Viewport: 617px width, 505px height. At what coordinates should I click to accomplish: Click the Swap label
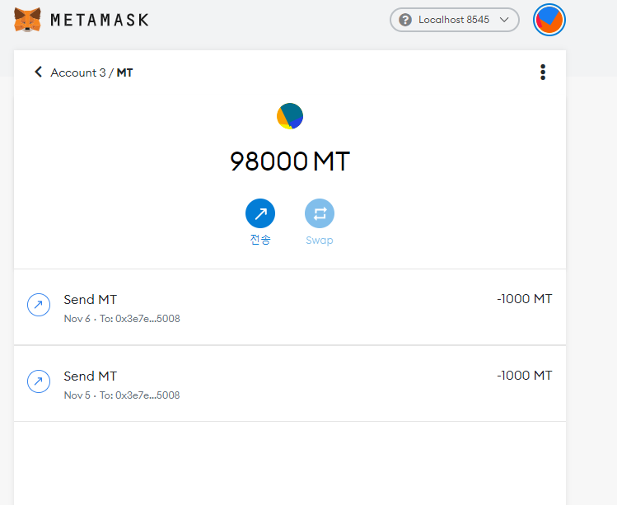click(x=320, y=240)
